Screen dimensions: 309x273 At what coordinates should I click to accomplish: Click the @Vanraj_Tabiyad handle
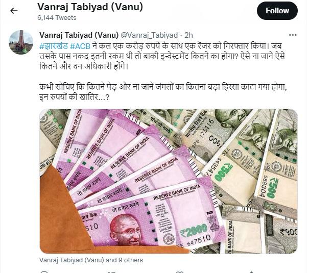[149, 35]
